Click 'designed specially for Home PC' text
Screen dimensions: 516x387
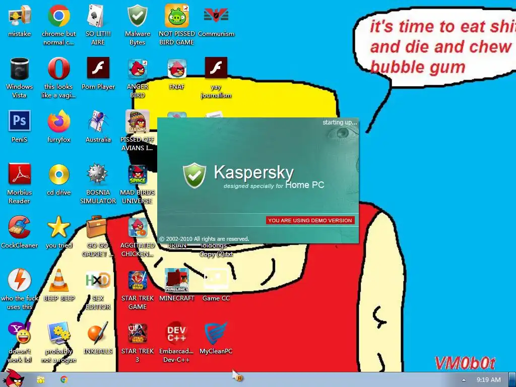(x=274, y=185)
